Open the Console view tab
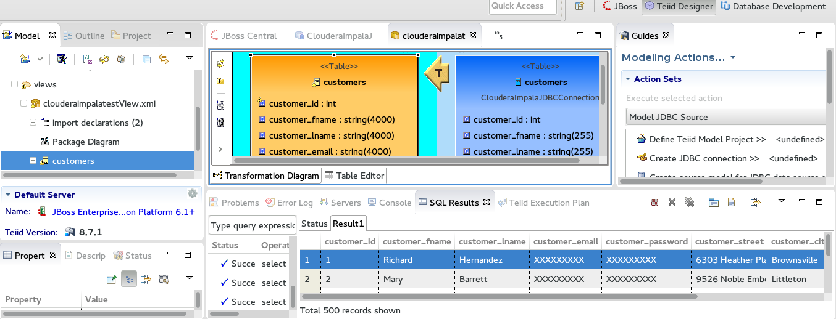 point(389,203)
